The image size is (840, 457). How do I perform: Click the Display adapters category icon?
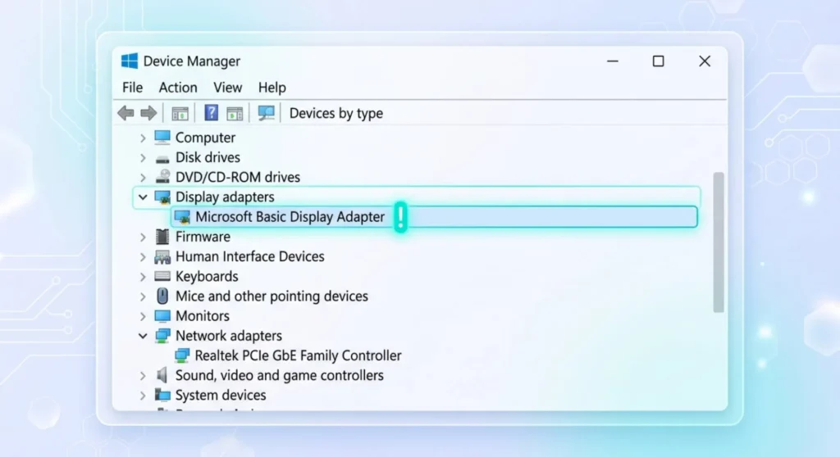162,197
